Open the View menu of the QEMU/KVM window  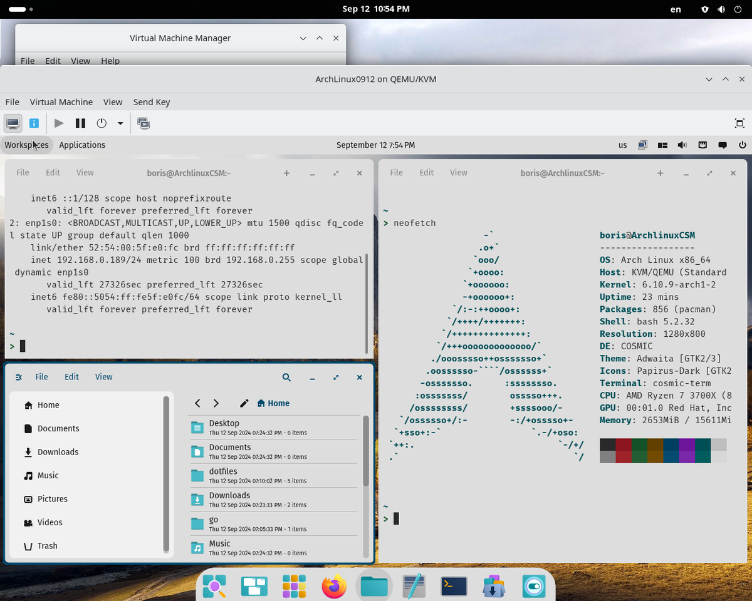pyautogui.click(x=113, y=102)
